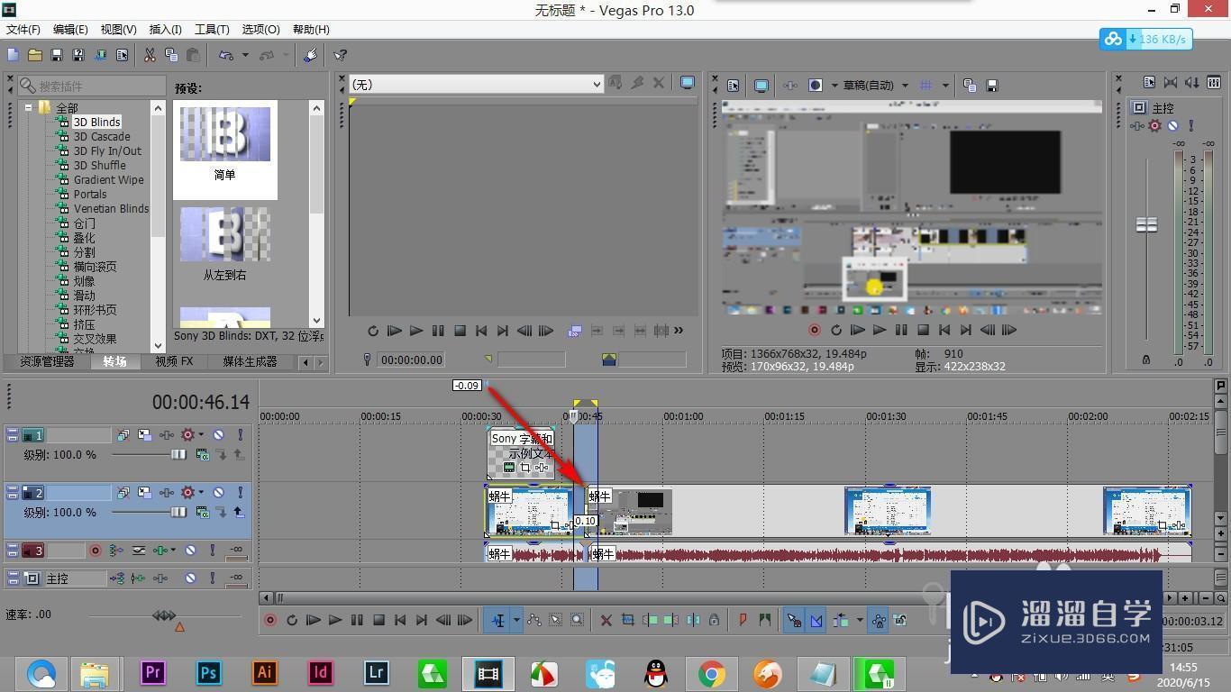
Task: Click the Cut scissors icon
Action: point(150,55)
